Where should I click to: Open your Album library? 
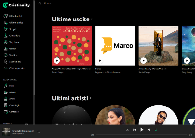(12, 92)
